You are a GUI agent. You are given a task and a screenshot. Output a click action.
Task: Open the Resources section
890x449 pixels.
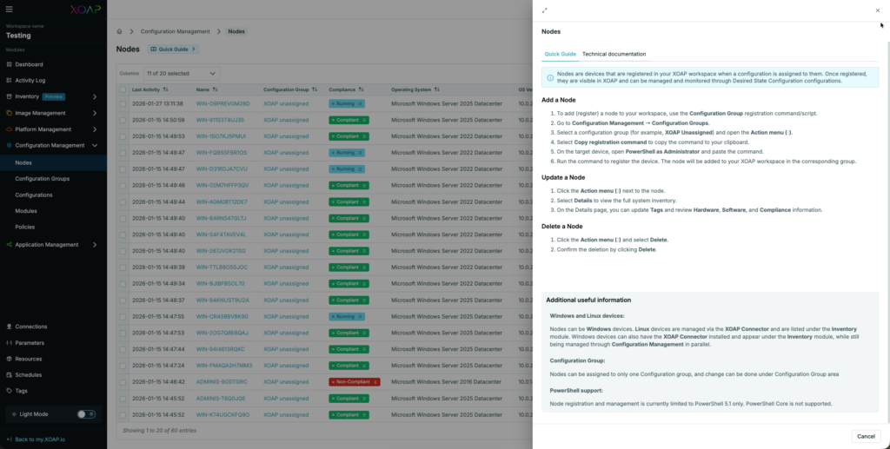(x=28, y=359)
